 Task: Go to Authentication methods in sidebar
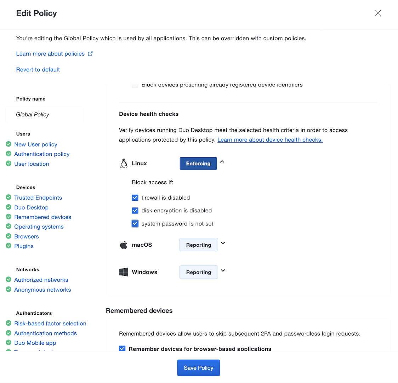[x=45, y=333]
